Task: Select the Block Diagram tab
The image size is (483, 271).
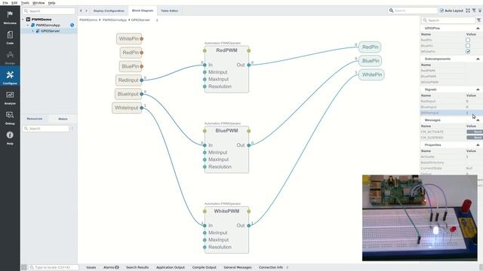Action: coord(143,11)
